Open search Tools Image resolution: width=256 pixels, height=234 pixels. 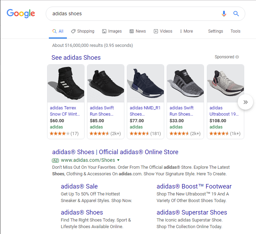coord(235,31)
